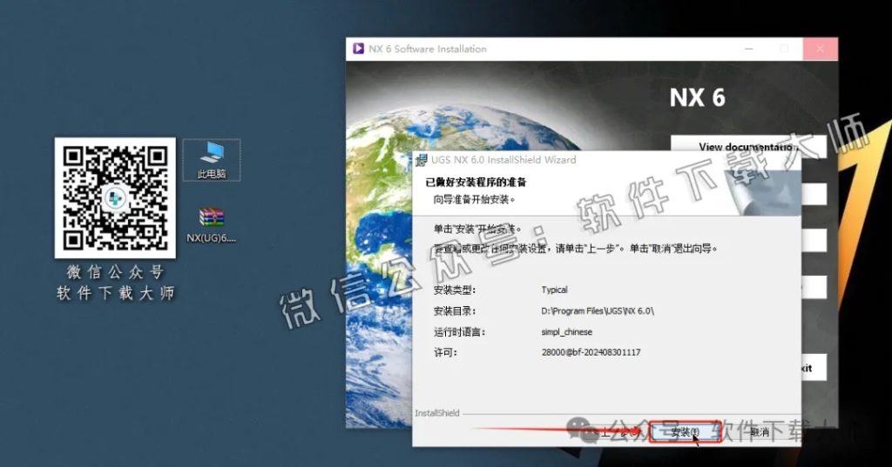Click the 安装类型: label
The width and height of the screenshot is (892, 467).
(454, 290)
